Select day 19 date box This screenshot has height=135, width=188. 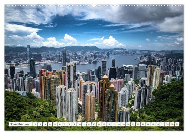[123, 124]
